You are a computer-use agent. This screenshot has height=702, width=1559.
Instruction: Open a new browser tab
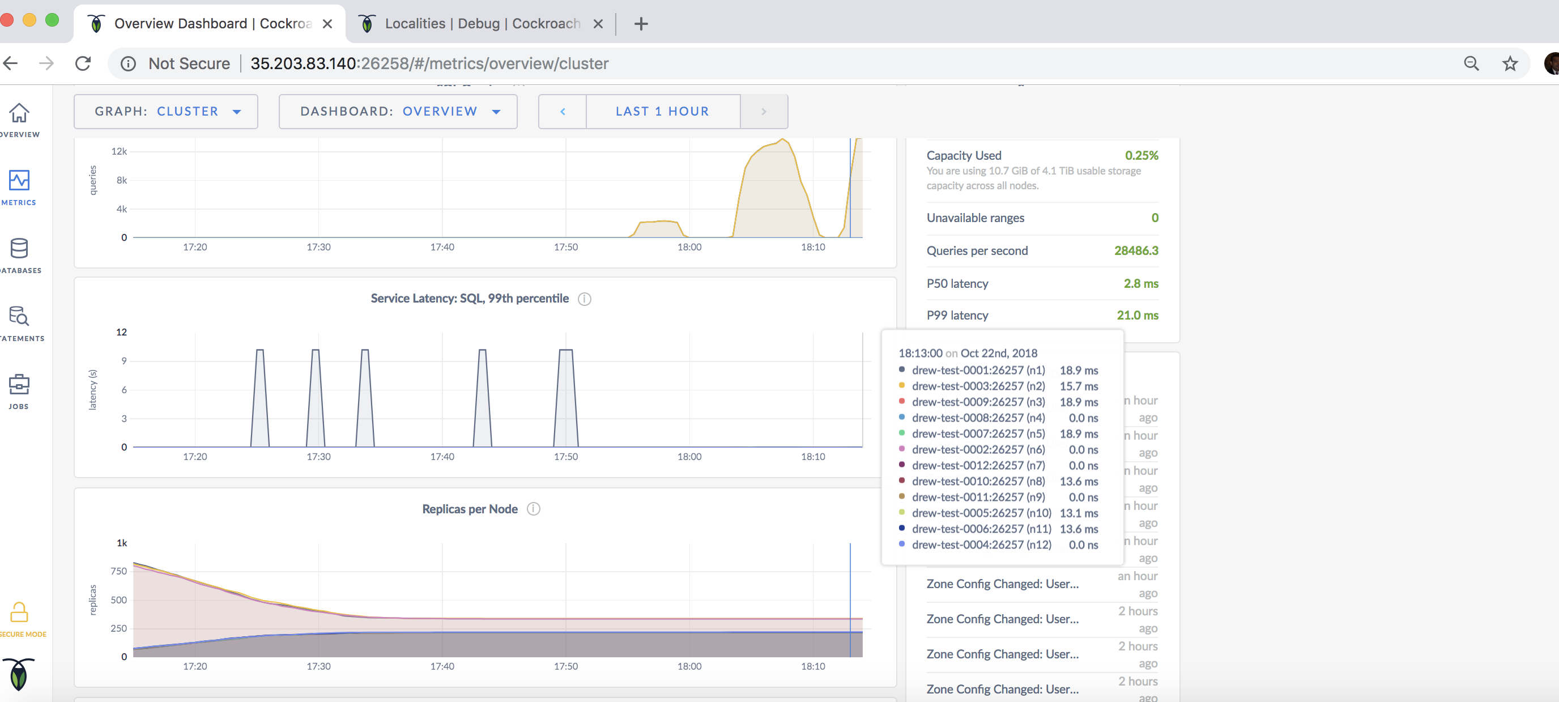click(640, 24)
